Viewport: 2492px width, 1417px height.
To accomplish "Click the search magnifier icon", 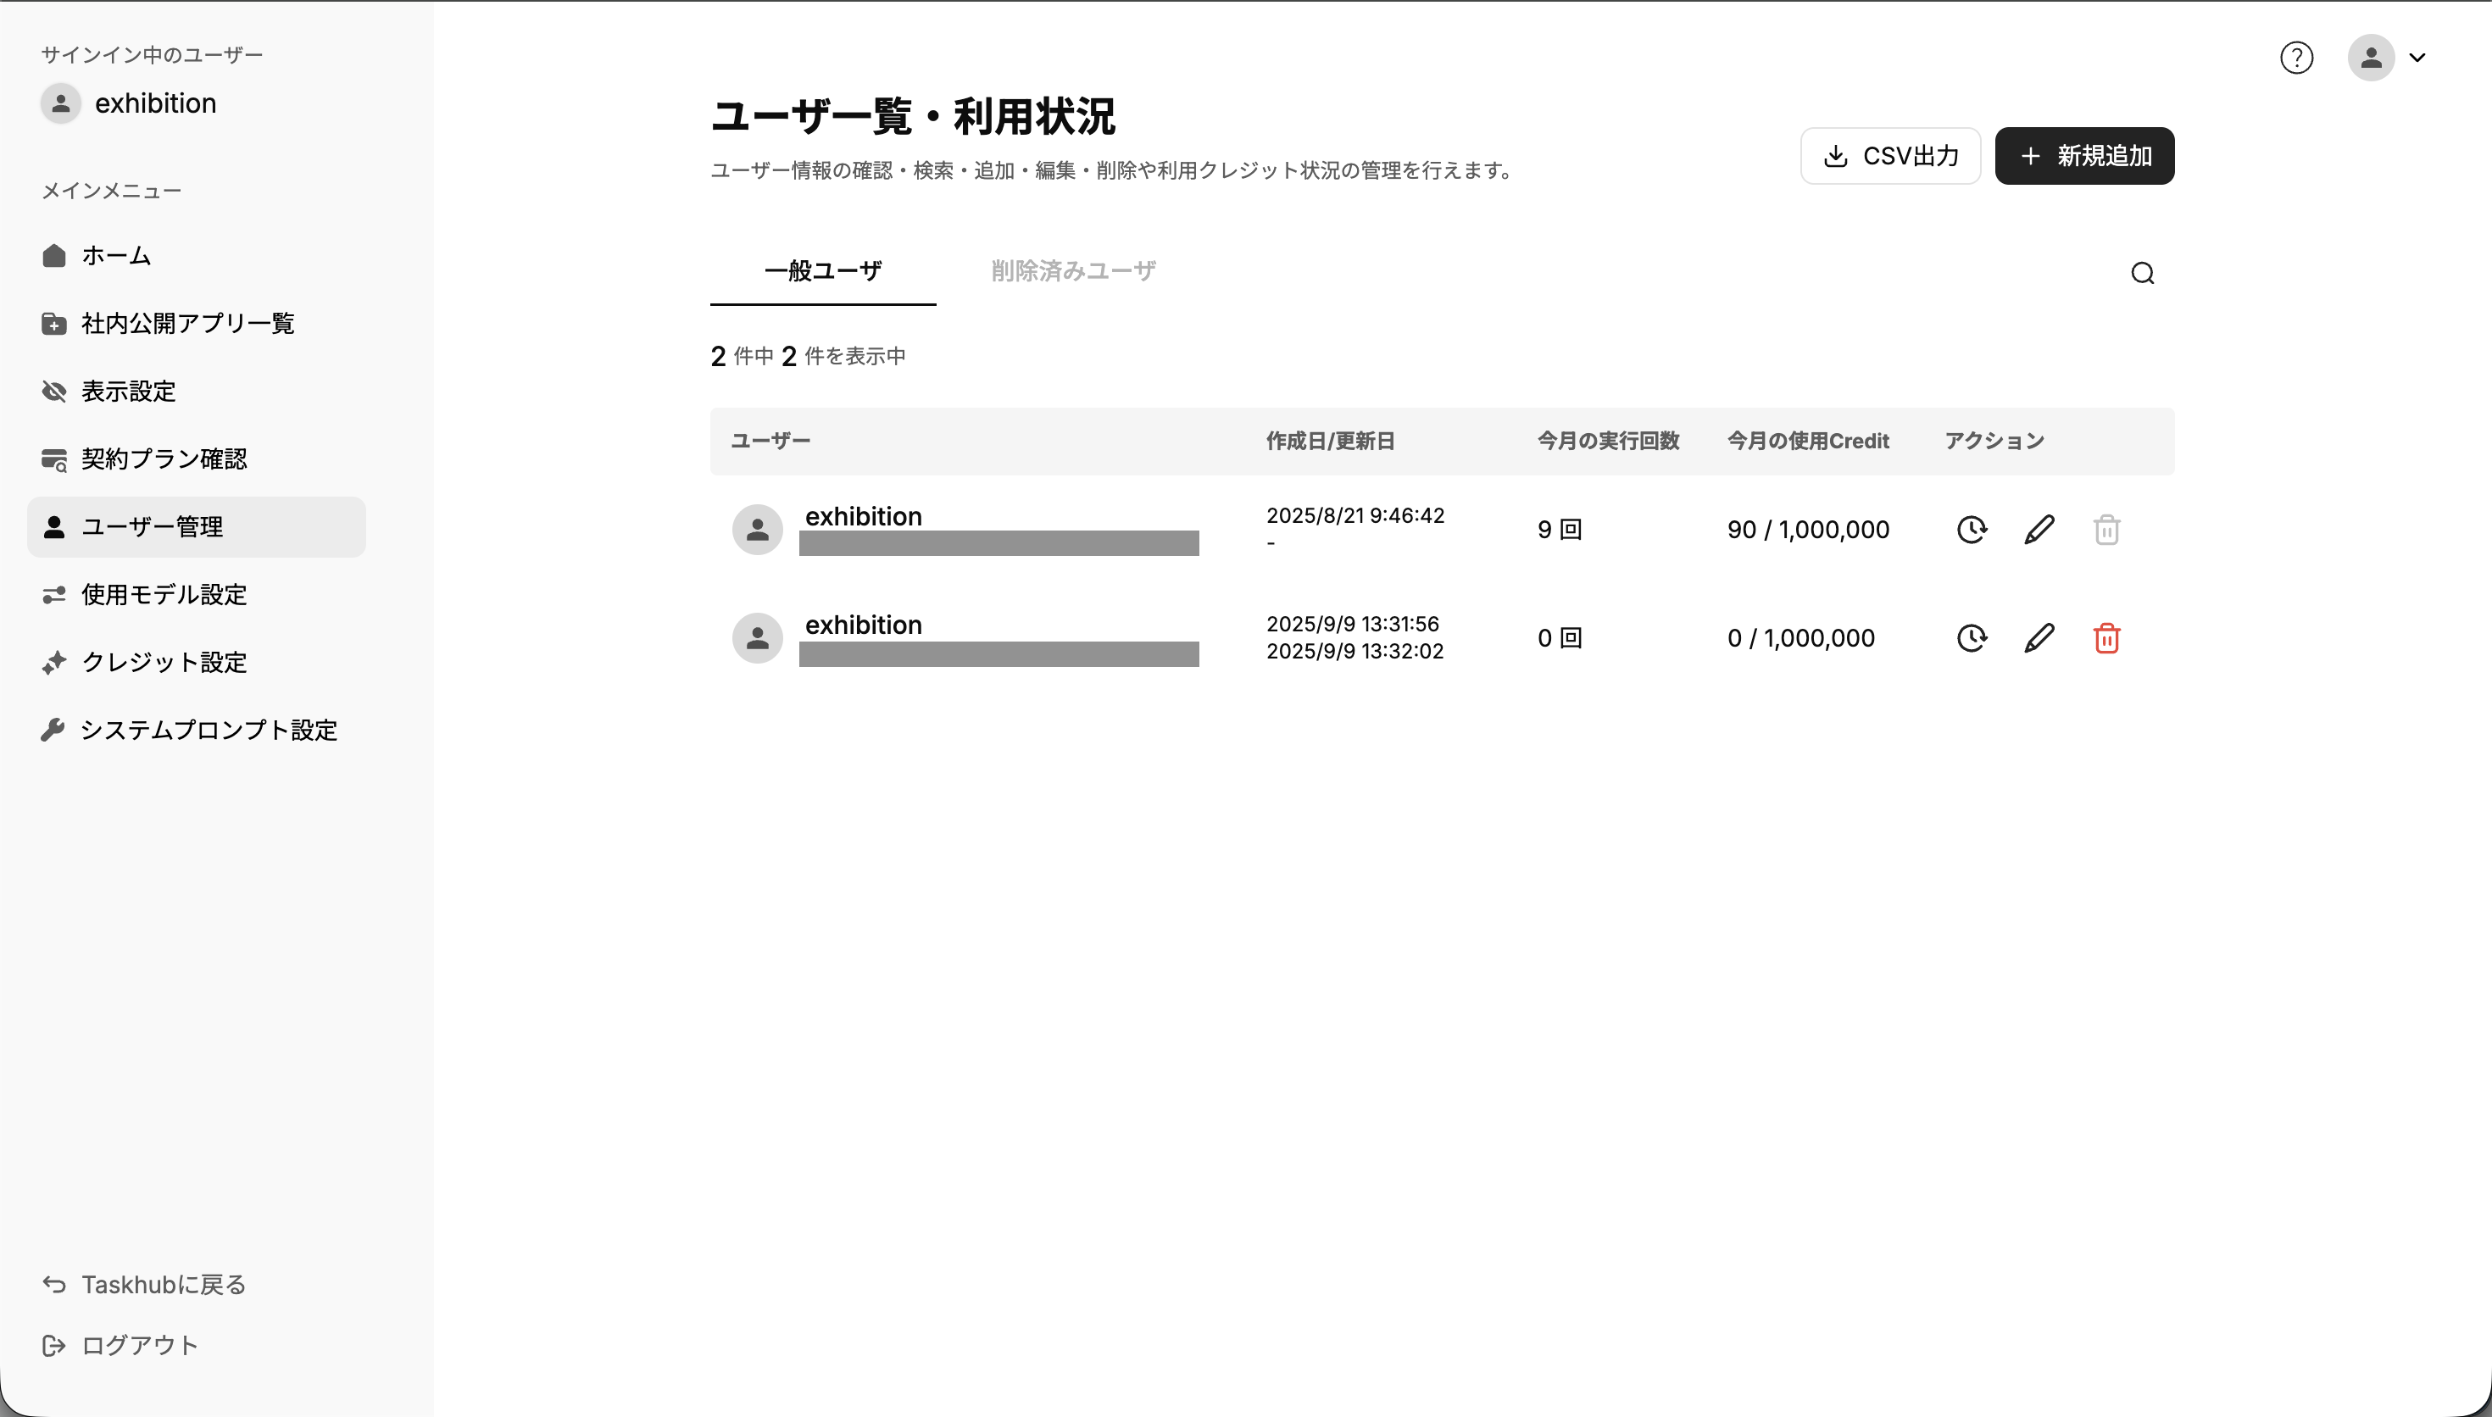I will point(2142,274).
